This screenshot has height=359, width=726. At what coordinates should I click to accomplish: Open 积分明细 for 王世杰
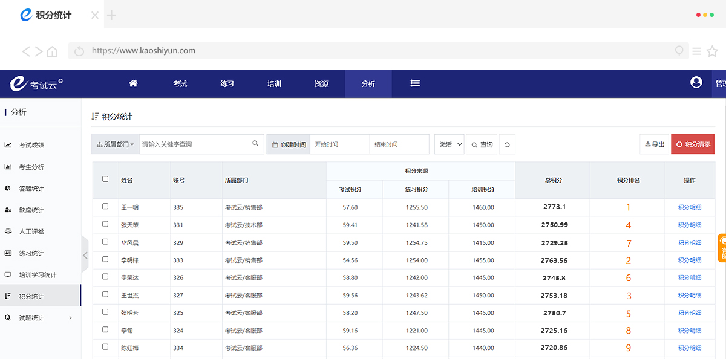point(690,295)
